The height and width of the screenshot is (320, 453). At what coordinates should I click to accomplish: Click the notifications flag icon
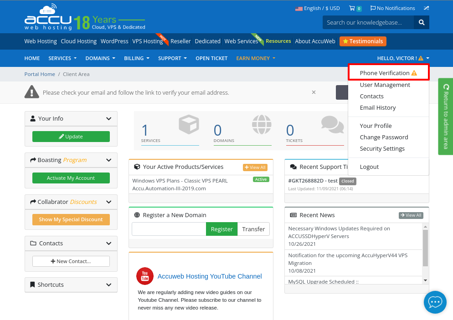pyautogui.click(x=373, y=8)
